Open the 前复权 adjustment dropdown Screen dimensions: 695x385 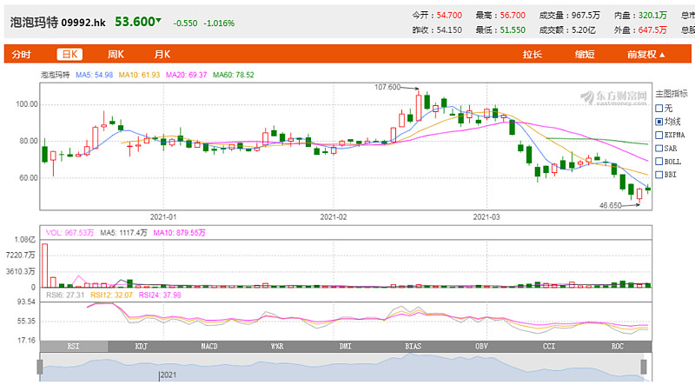pos(645,54)
